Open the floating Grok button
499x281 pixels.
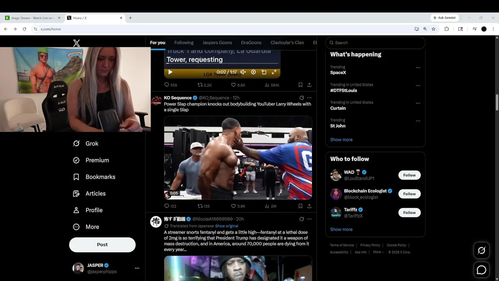481,251
